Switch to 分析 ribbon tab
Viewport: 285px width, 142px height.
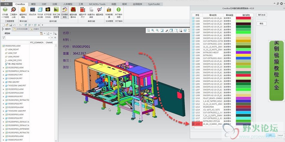[x=44, y=4]
